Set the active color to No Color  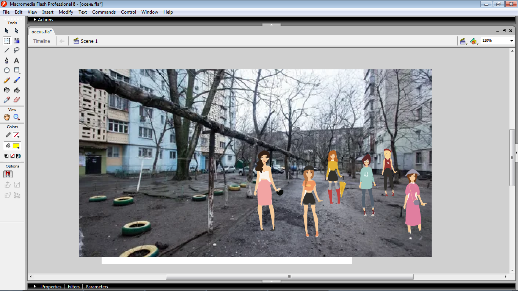13,156
